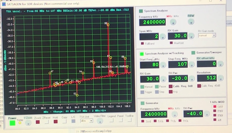Expand the RX Gain mode dropdown
232x133 pixels.
click(x=207, y=35)
